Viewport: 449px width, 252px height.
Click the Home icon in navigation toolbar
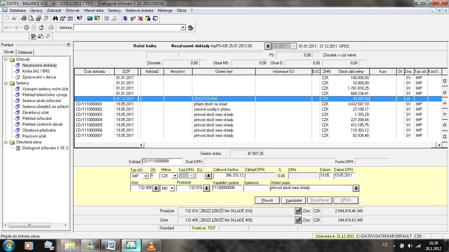(41, 28)
